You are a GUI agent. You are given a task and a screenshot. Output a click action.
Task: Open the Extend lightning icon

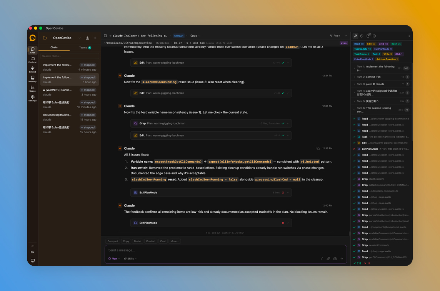(32, 69)
